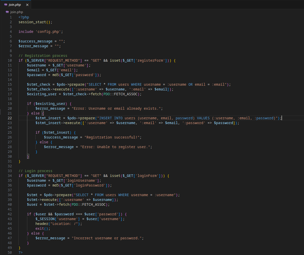Click the '// Login process' comment
This screenshot has height=255, width=304.
(35, 171)
